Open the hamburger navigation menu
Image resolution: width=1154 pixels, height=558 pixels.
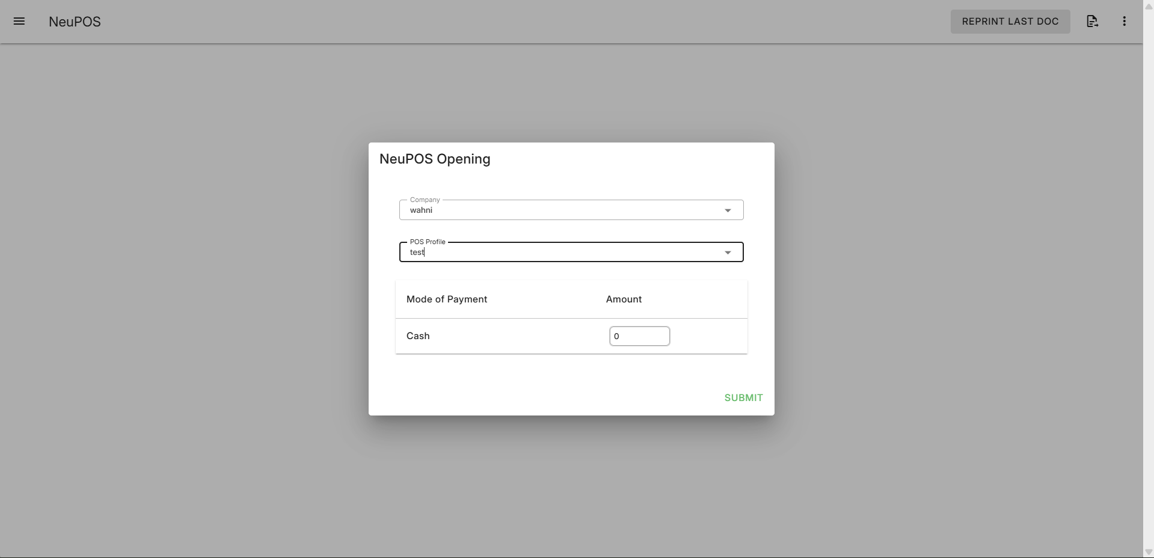[19, 22]
